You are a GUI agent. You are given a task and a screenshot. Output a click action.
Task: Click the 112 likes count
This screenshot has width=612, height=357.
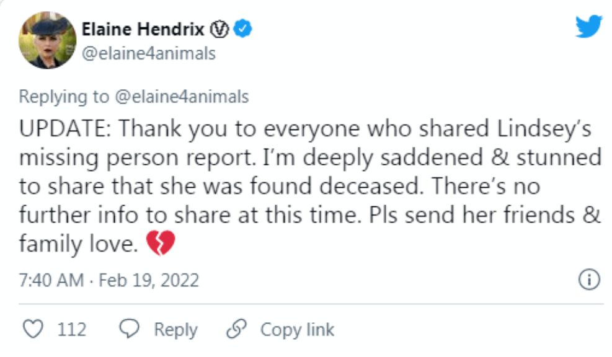[x=72, y=329]
